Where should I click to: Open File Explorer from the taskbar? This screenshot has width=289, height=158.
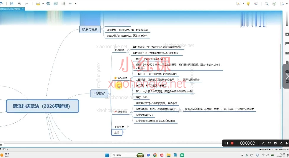coord(168,155)
